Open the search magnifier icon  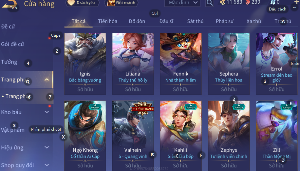click(210, 3)
